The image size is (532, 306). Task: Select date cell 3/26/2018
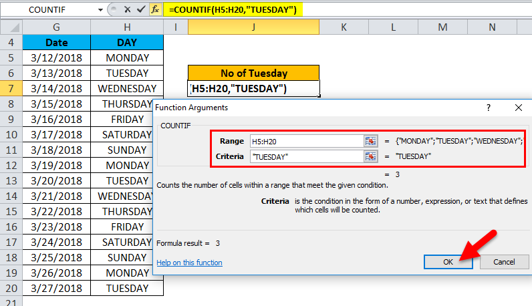coord(56,273)
